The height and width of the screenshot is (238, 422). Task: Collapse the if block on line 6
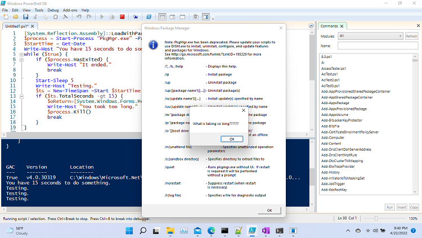21,60
